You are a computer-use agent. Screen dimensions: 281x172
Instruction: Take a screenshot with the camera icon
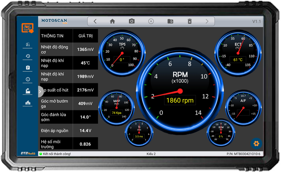[x=132, y=21]
